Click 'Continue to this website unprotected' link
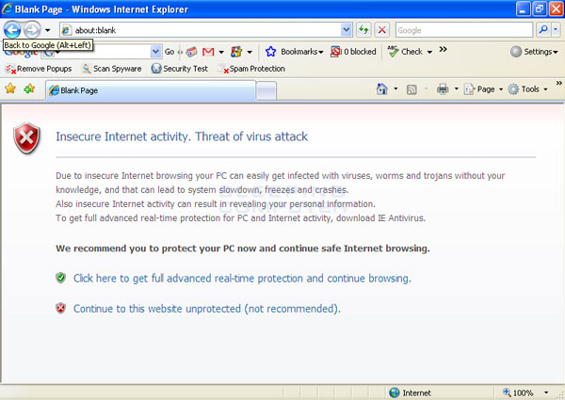This screenshot has height=400, width=565. [206, 308]
